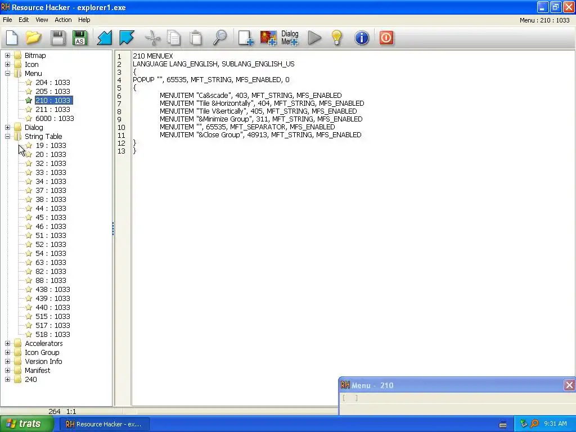The width and height of the screenshot is (576, 432).
Task: Click the Add new resource icon
Action: 246,38
